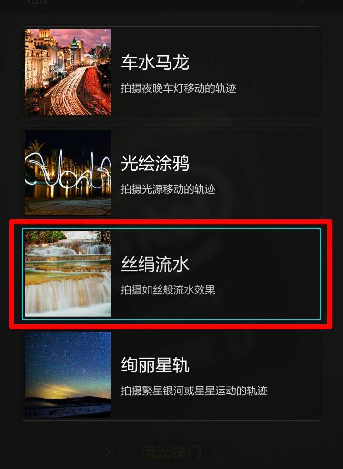Screen dimensions: 343x469
Task: Click description 拍摄夜晚车灯移动的轨迹
Action: 179,88
